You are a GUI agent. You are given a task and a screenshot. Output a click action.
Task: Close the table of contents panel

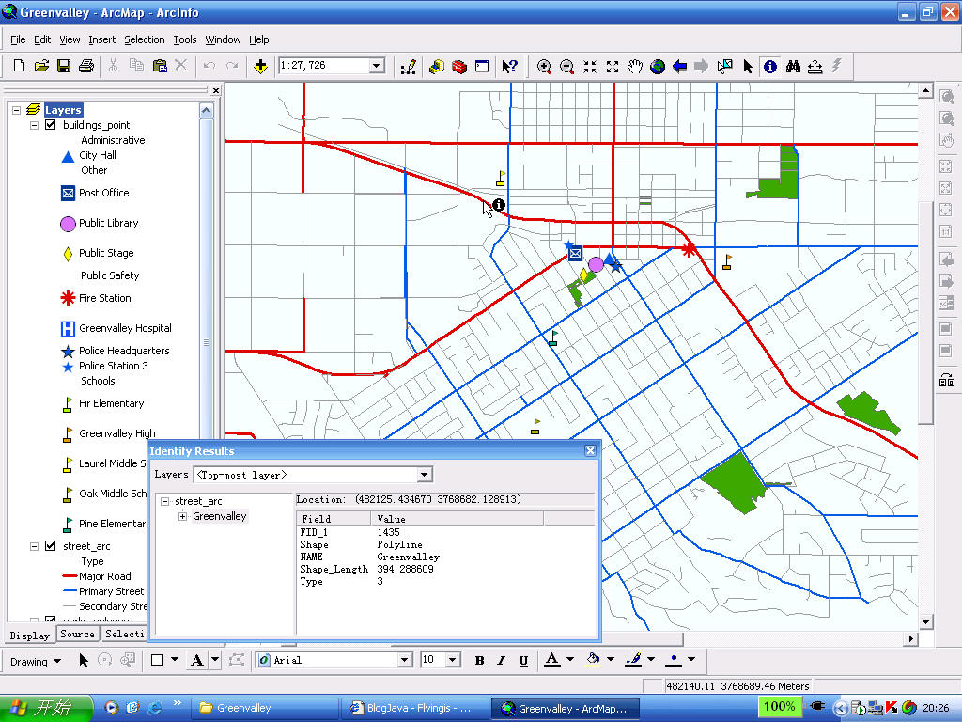pos(216,91)
